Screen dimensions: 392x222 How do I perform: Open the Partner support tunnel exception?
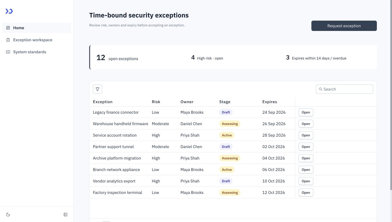[306, 147]
